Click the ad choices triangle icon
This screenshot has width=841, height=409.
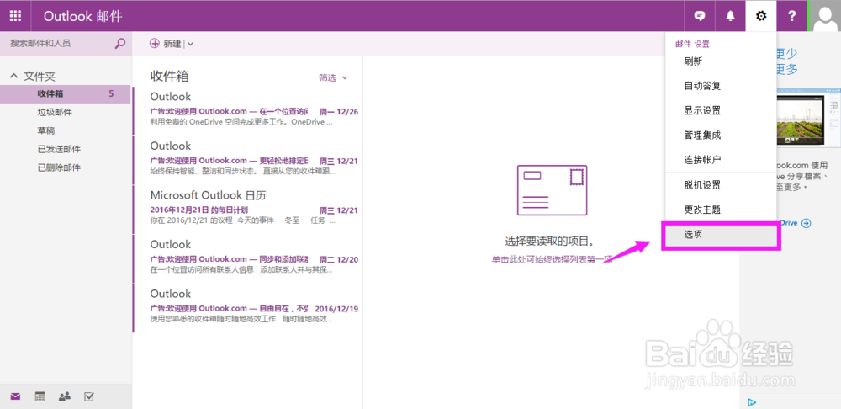pyautogui.click(x=751, y=402)
